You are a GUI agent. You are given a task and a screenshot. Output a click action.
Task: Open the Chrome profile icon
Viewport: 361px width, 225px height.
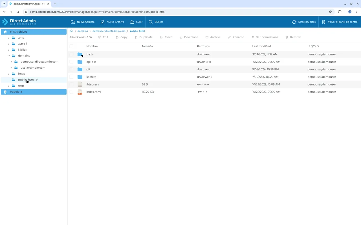pyautogui.click(x=350, y=12)
